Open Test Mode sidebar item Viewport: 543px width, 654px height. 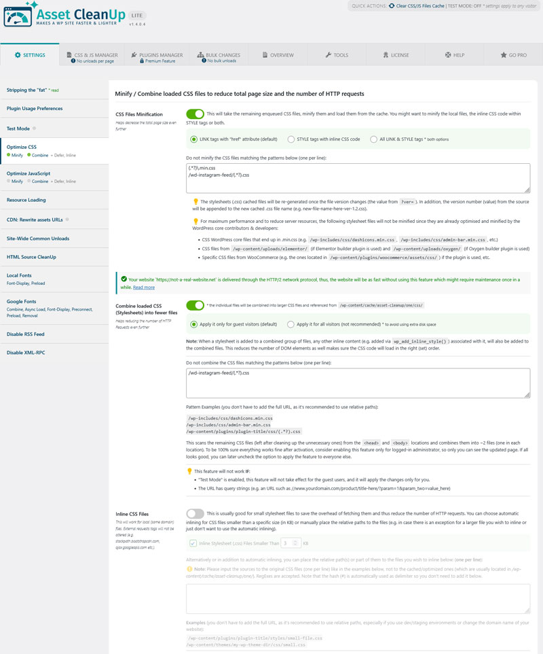(x=54, y=128)
